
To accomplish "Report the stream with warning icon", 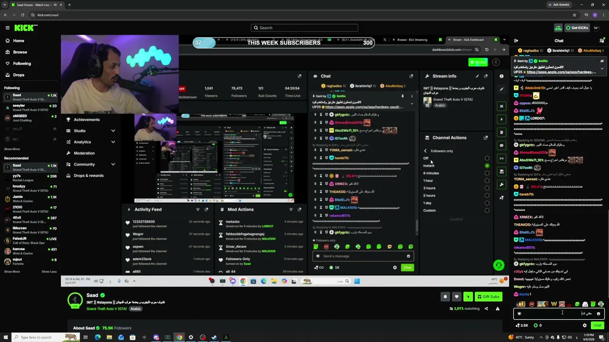I will point(498,309).
